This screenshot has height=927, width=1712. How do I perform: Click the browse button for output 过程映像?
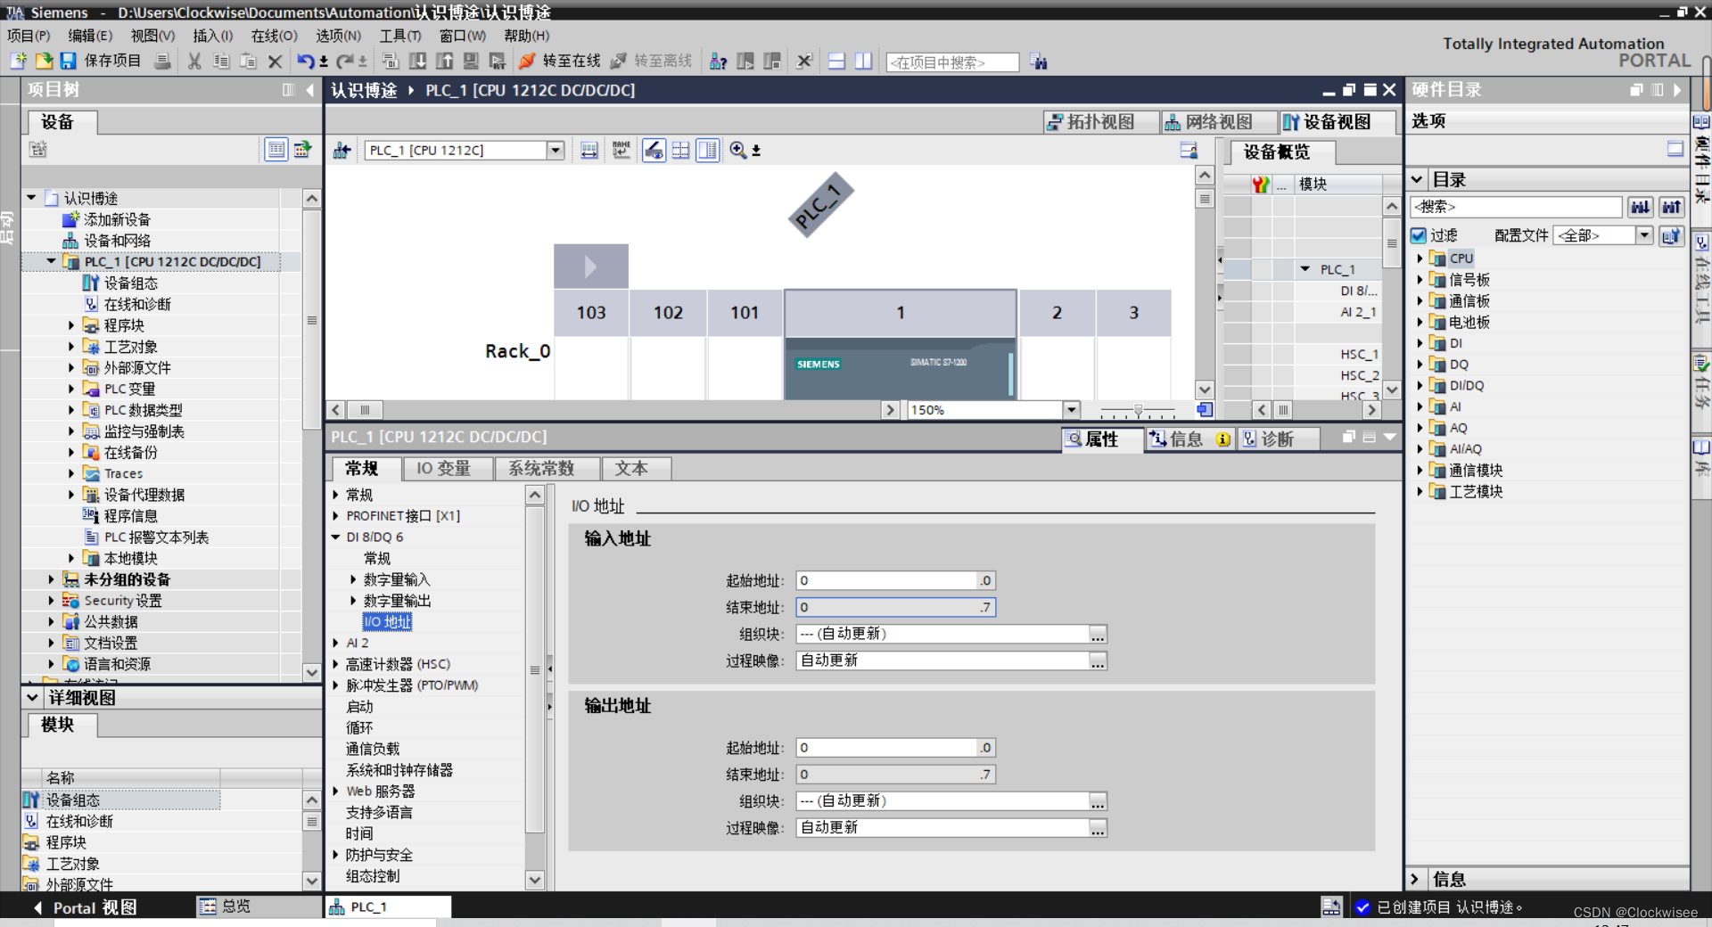[1098, 828]
